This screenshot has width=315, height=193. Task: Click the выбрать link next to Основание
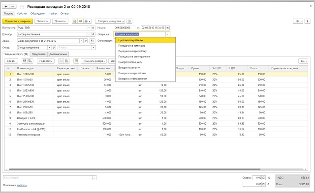click(22, 185)
